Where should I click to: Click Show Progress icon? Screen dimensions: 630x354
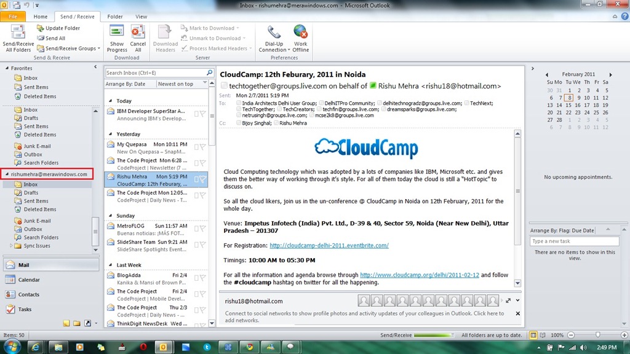(x=116, y=39)
